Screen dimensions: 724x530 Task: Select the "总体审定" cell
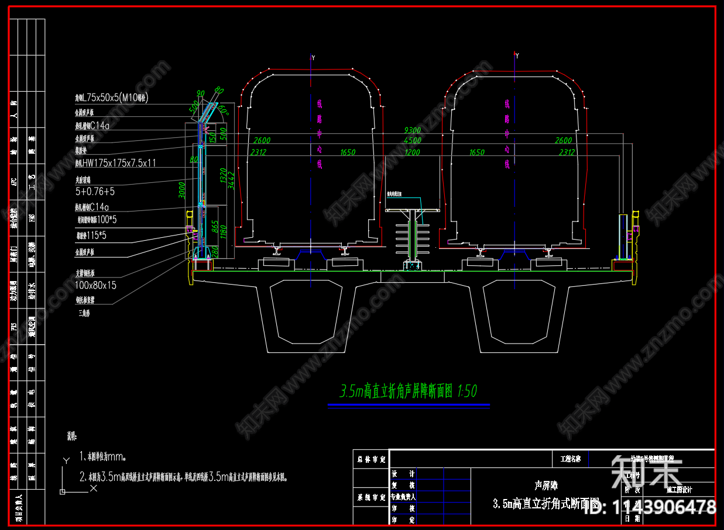pos(371,459)
